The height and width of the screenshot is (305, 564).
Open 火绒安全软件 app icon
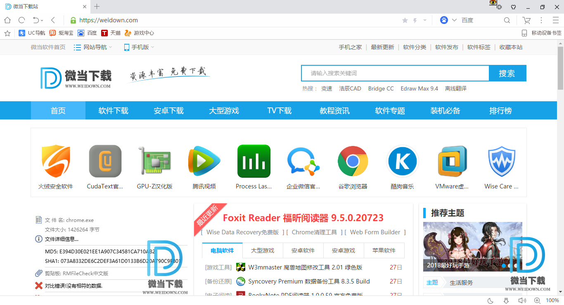coord(56,161)
